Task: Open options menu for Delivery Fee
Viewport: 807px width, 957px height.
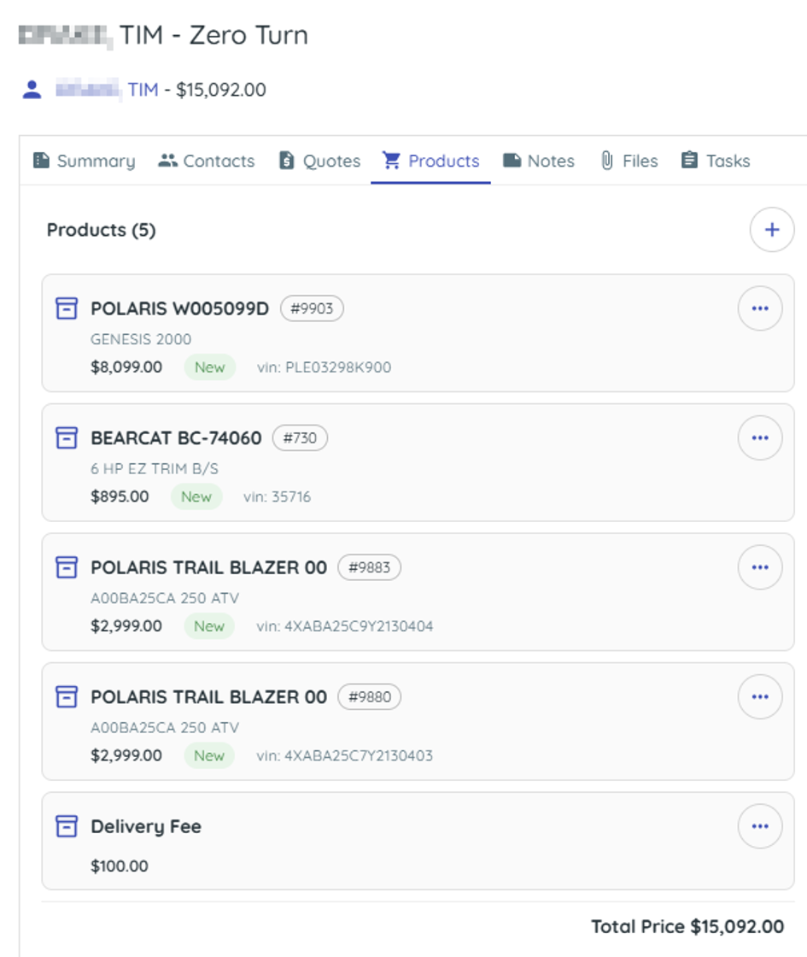Action: point(759,825)
